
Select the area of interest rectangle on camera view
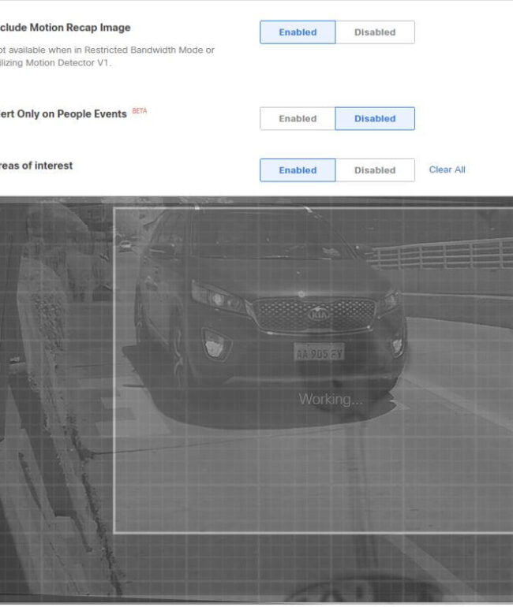coord(313,371)
